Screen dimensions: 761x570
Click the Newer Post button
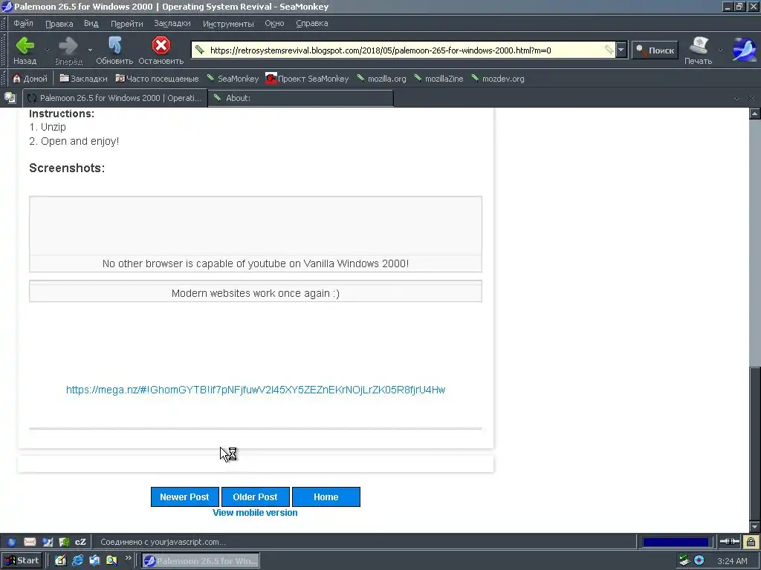pyautogui.click(x=184, y=497)
